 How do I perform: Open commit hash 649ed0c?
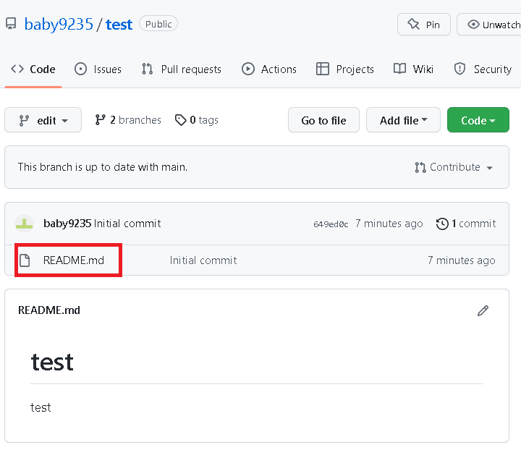(x=331, y=224)
